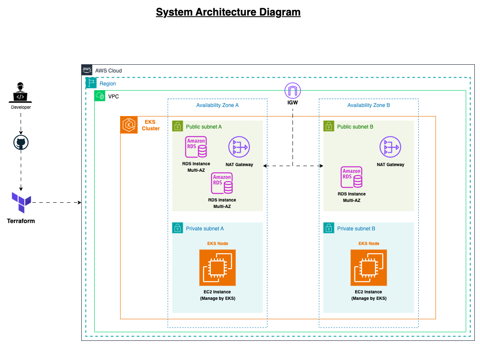
Task: Select NAT Gateway icon in Public subnet B
Action: 390,147
